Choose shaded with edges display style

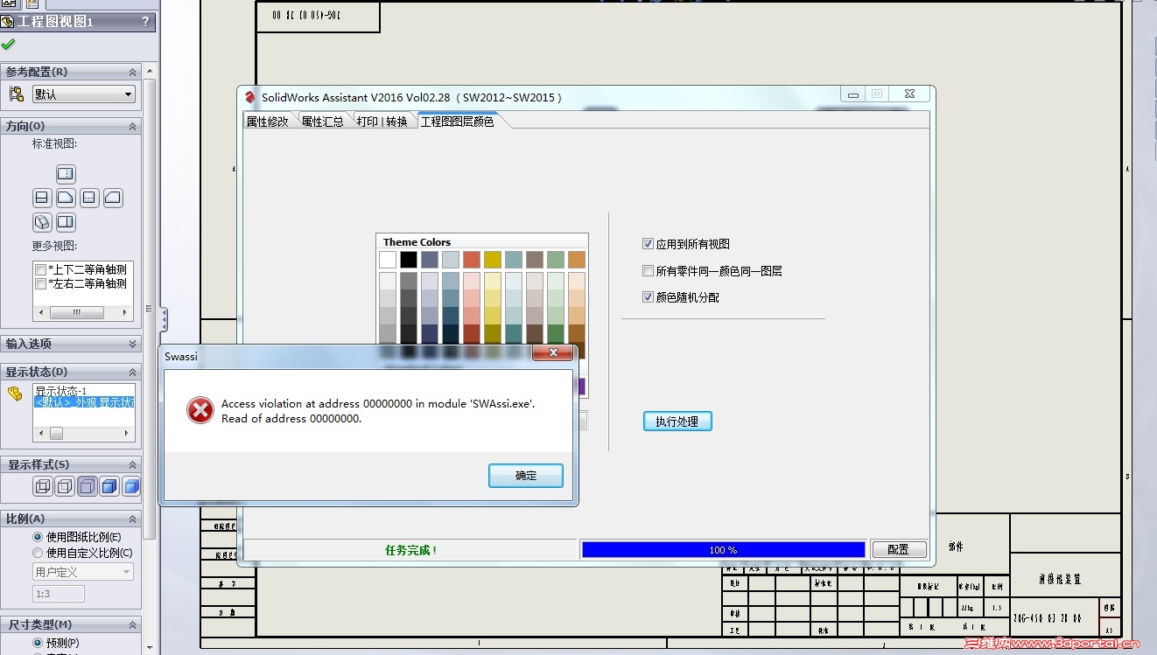click(x=109, y=486)
